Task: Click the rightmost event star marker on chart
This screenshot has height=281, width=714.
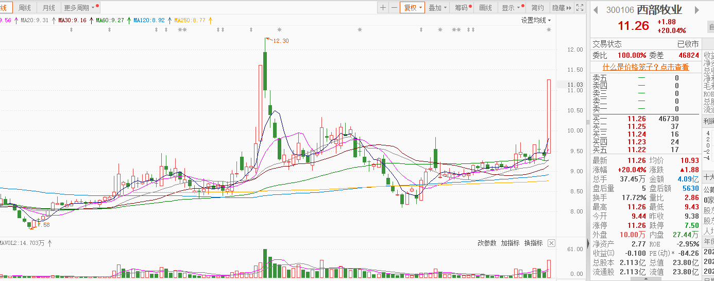Action: click(549, 30)
